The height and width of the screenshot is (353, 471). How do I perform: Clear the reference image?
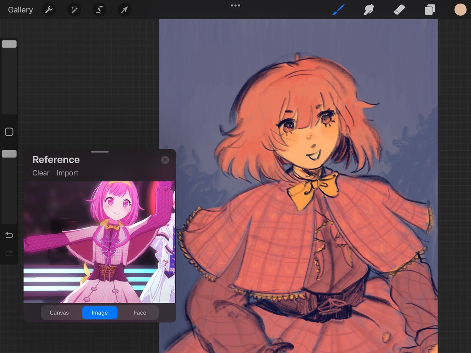point(41,173)
